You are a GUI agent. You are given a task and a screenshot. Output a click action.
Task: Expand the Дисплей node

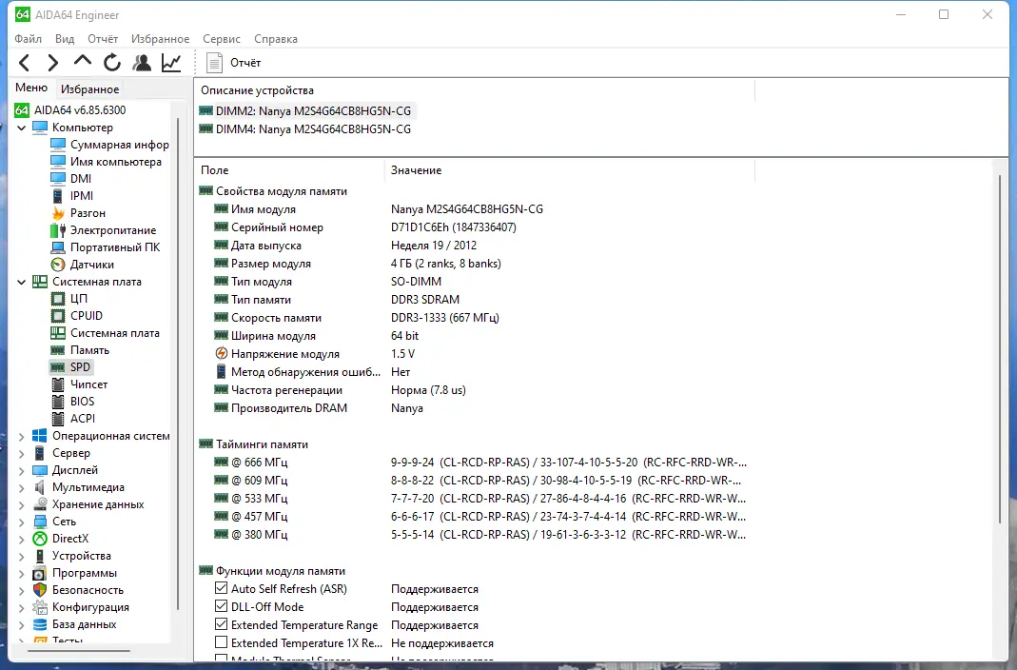click(x=21, y=470)
